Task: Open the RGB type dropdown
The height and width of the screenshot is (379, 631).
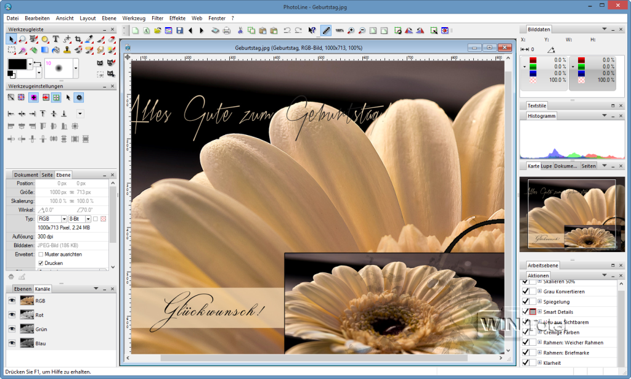Action: coord(64,219)
